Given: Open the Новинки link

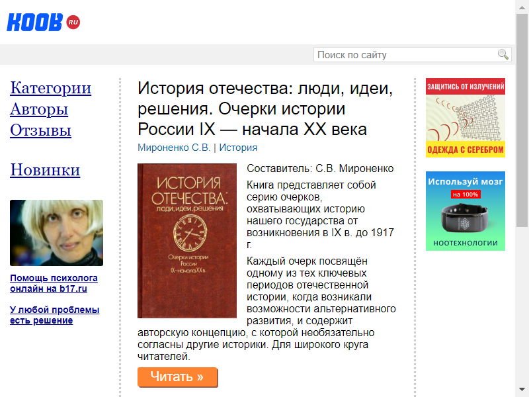Looking at the screenshot, I should pyautogui.click(x=45, y=170).
